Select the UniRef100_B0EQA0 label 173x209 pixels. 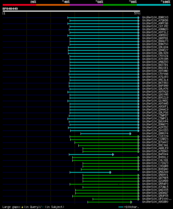coord(155,169)
